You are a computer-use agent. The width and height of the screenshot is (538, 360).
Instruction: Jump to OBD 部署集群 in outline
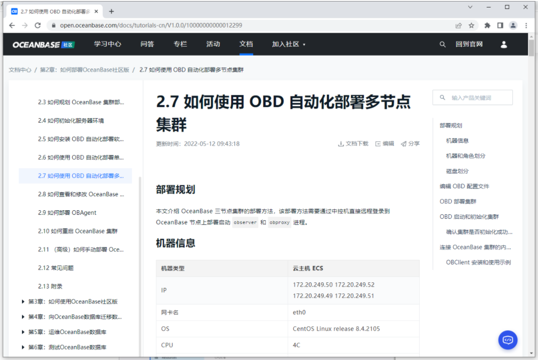[458, 201]
